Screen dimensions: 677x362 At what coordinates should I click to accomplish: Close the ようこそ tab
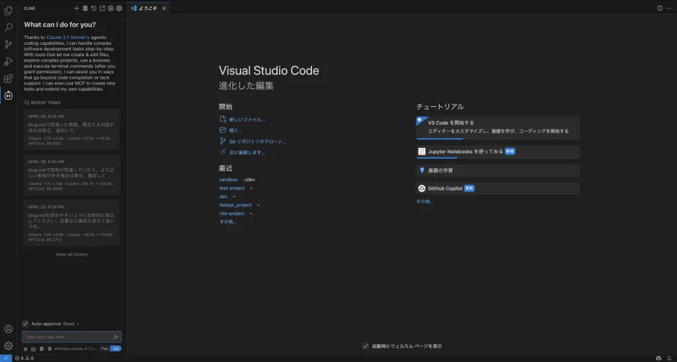pyautogui.click(x=164, y=8)
